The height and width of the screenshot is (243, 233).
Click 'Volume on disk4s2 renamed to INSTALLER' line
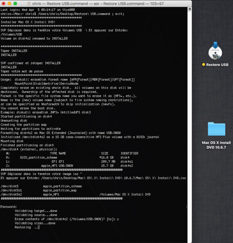point(34,39)
